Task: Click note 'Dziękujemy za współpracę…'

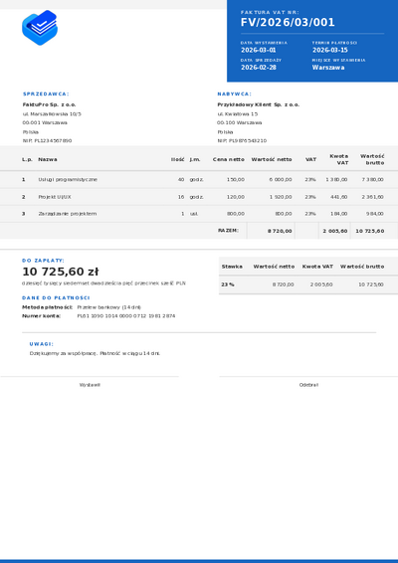Action: pos(95,354)
